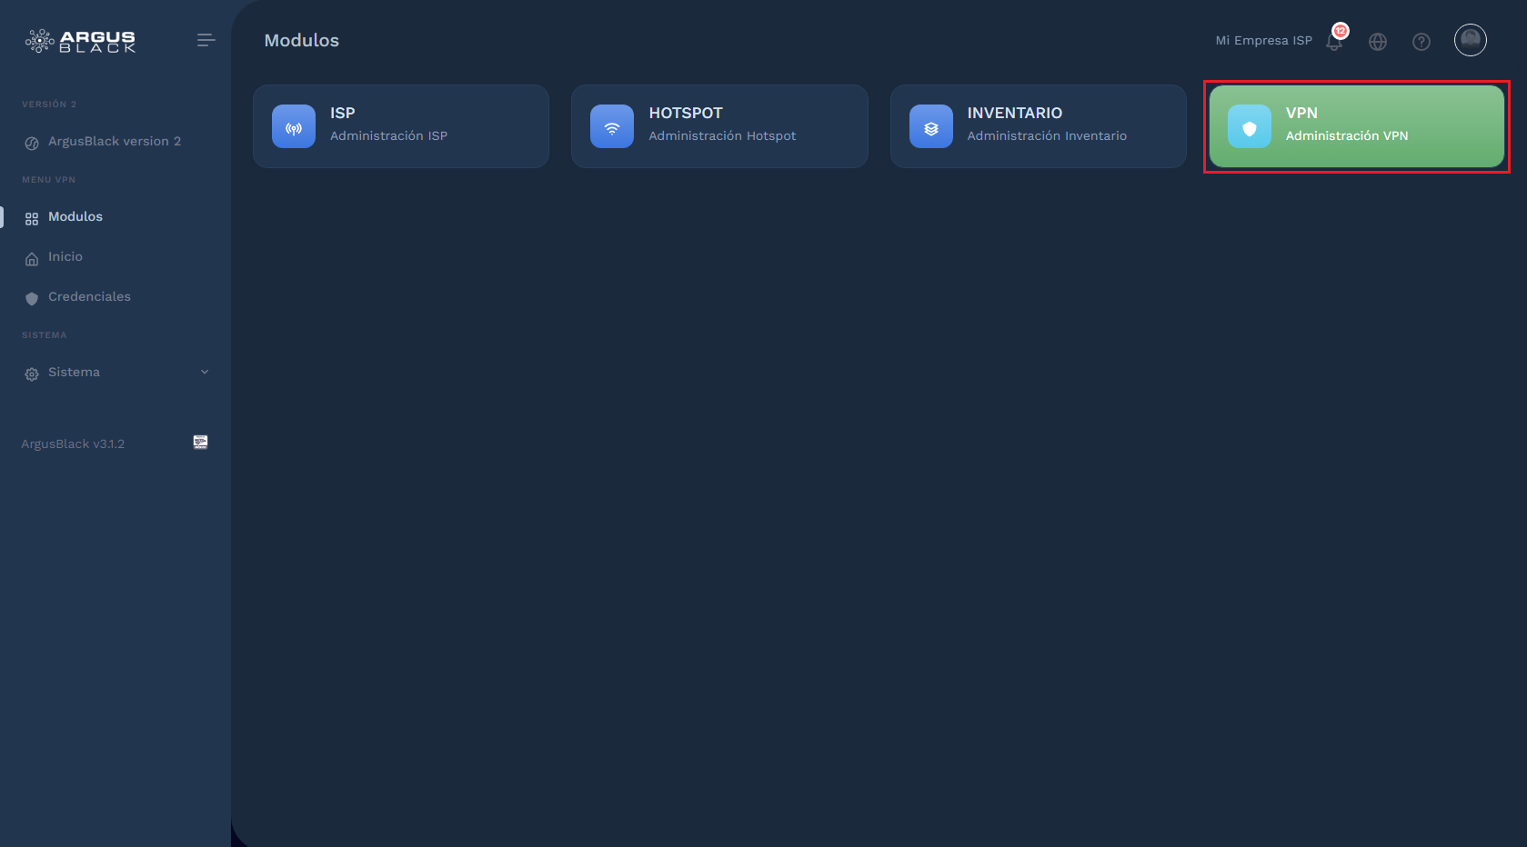The image size is (1527, 847).
Task: Click the Inventario layers icon
Action: point(930,126)
